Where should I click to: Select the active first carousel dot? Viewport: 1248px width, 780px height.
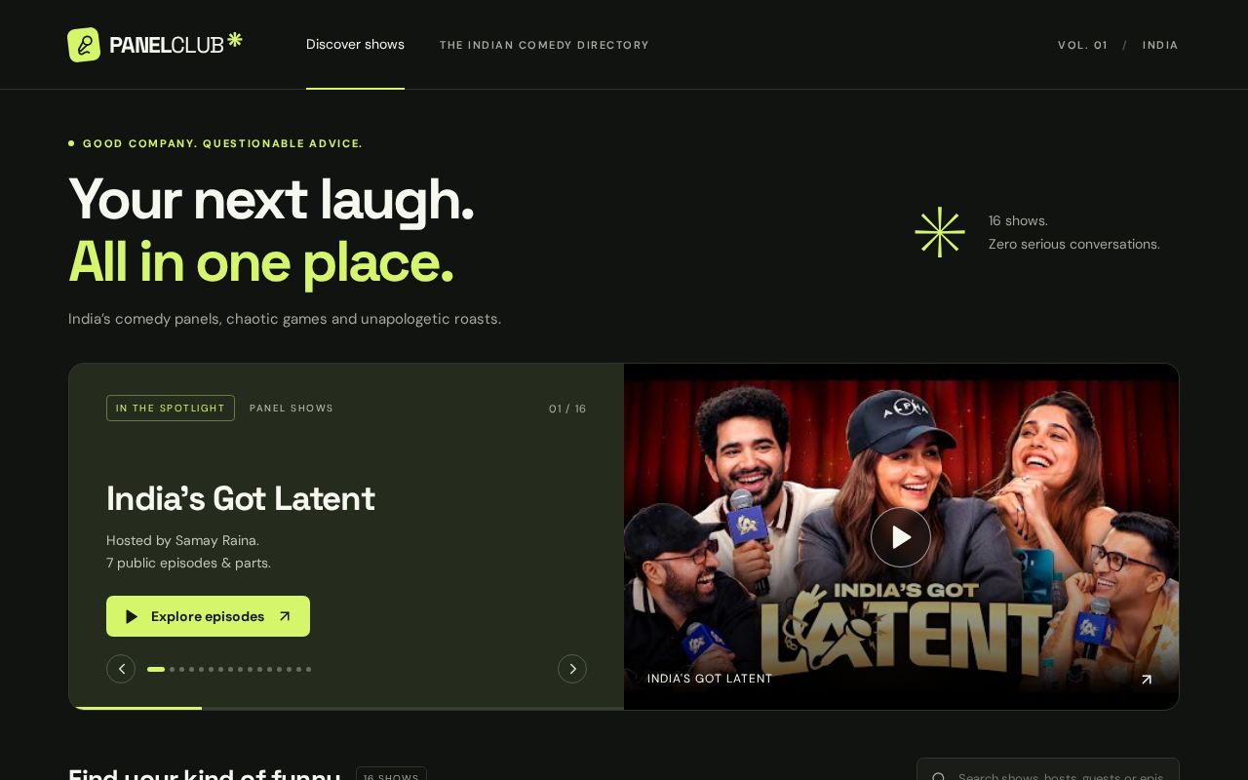[x=156, y=669]
